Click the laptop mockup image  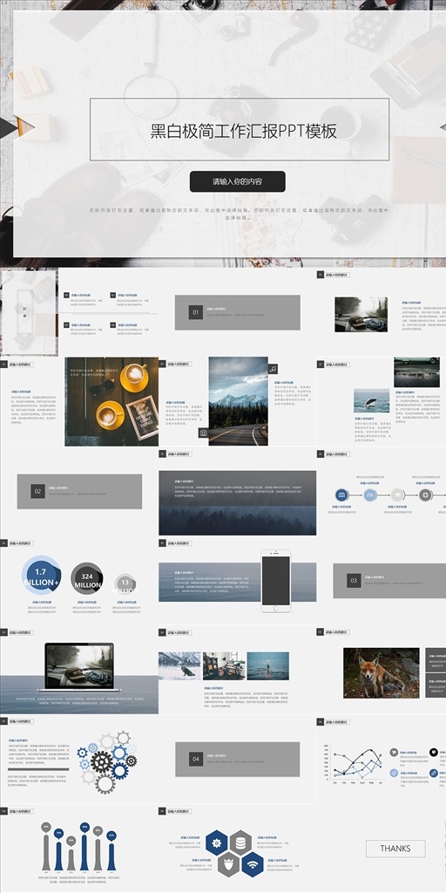[x=79, y=667]
